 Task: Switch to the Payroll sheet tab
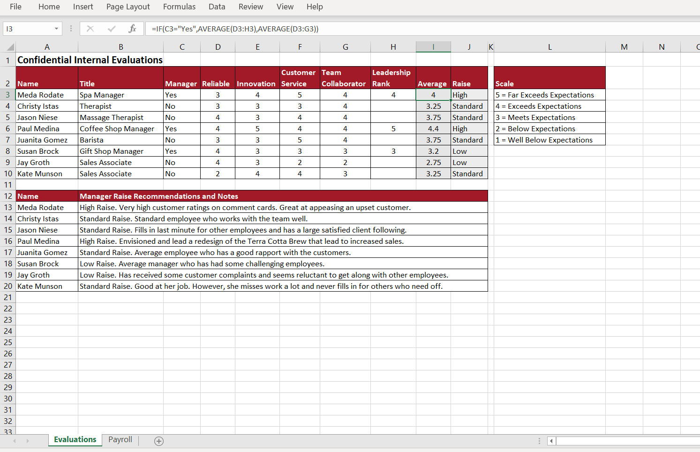[120, 440]
